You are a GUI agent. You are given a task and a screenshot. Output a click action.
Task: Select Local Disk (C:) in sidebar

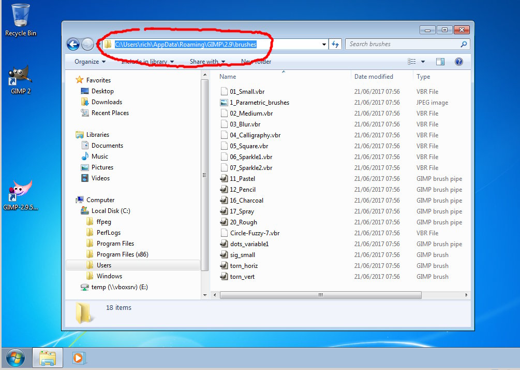pos(111,211)
